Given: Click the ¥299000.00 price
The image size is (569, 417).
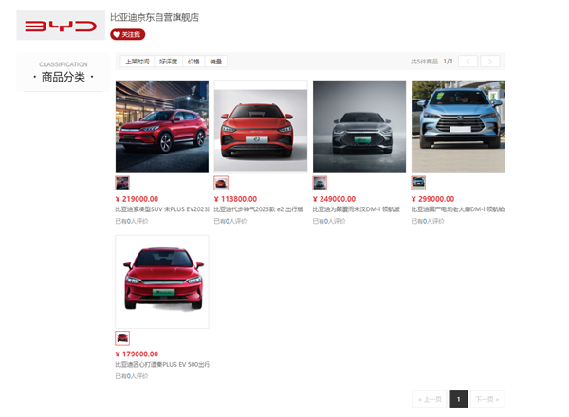Looking at the screenshot, I should coord(433,199).
